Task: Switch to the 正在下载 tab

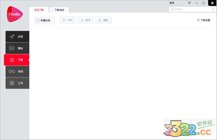Action: 39,10
